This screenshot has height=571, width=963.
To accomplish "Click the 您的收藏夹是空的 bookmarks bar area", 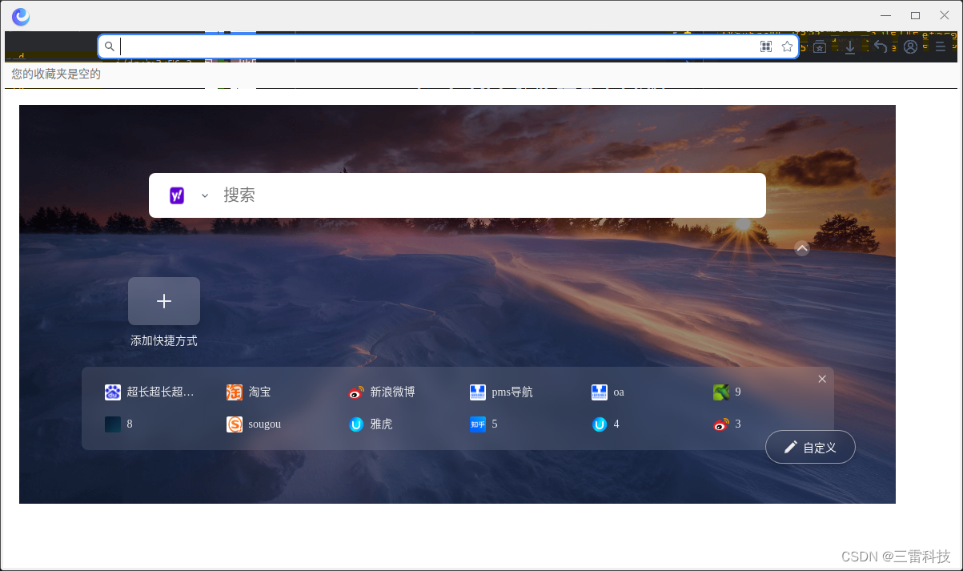I will [x=54, y=74].
